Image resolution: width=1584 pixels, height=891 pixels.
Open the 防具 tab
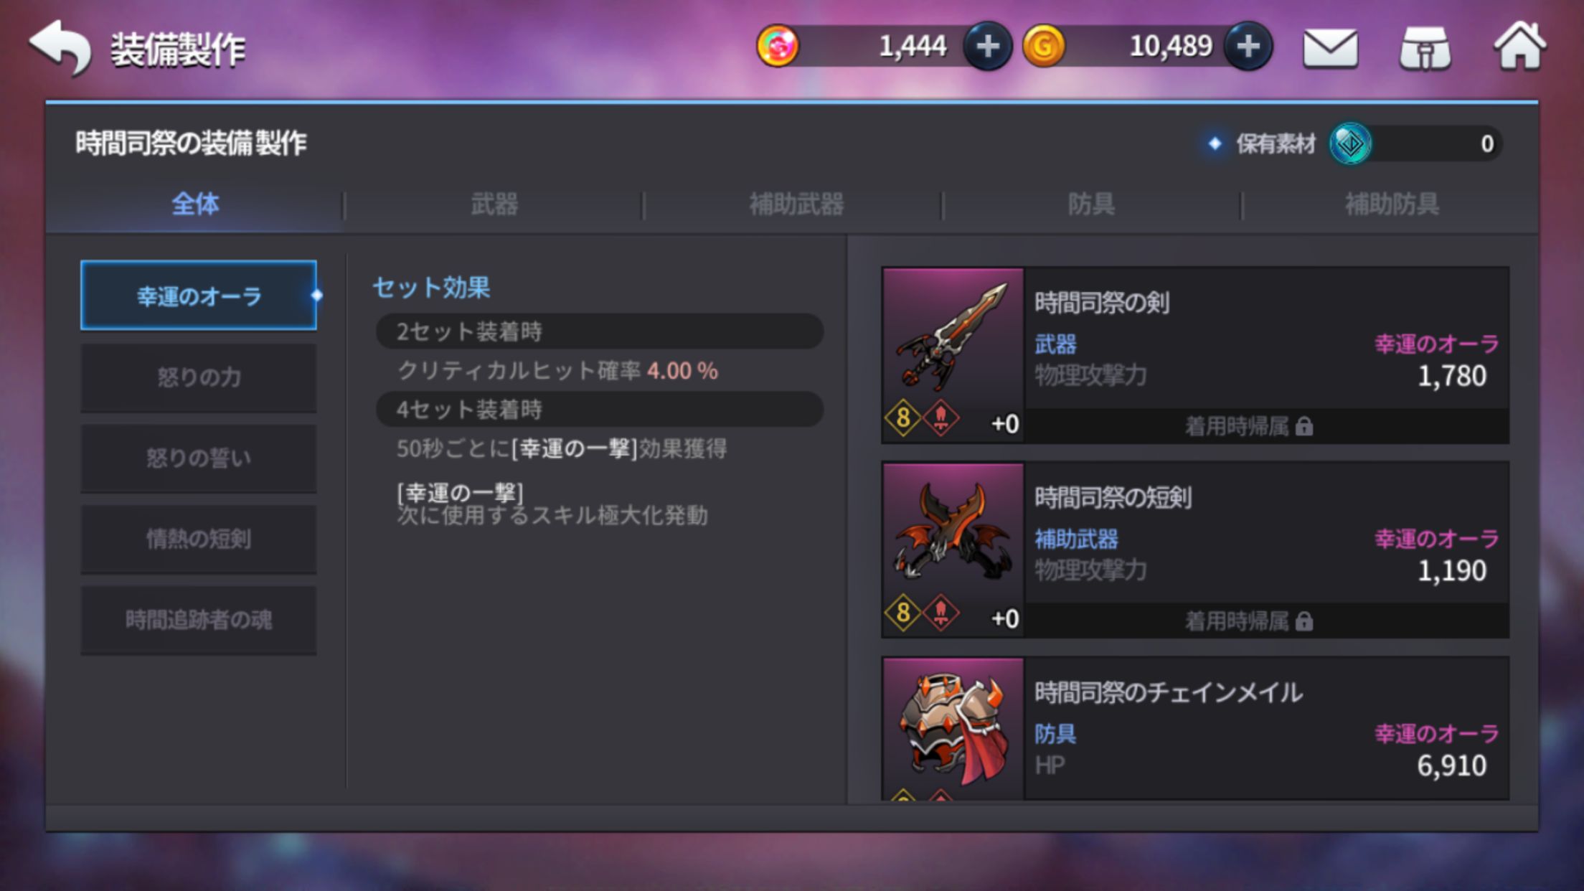[1091, 204]
